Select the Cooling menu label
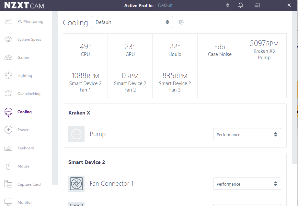Image resolution: width=298 pixels, height=206 pixels. point(25,112)
